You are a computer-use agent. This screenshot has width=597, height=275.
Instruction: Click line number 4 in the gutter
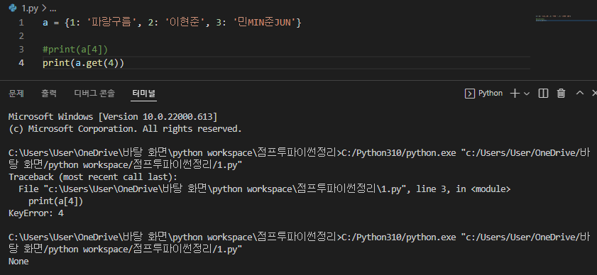point(21,63)
